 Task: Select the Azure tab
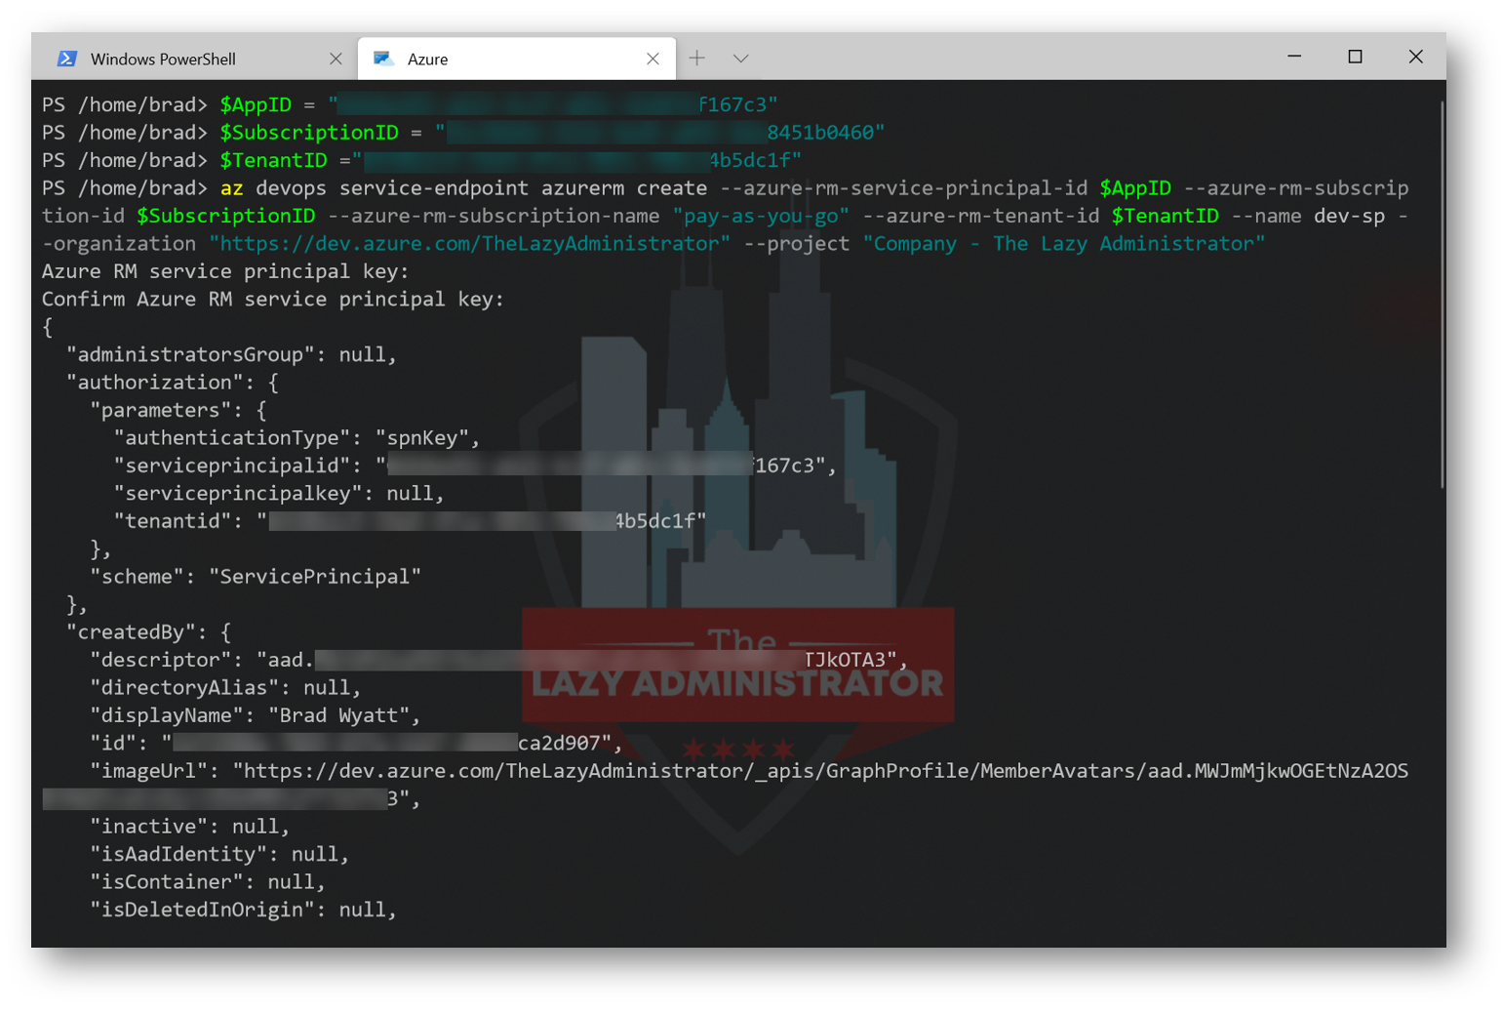coord(516,59)
